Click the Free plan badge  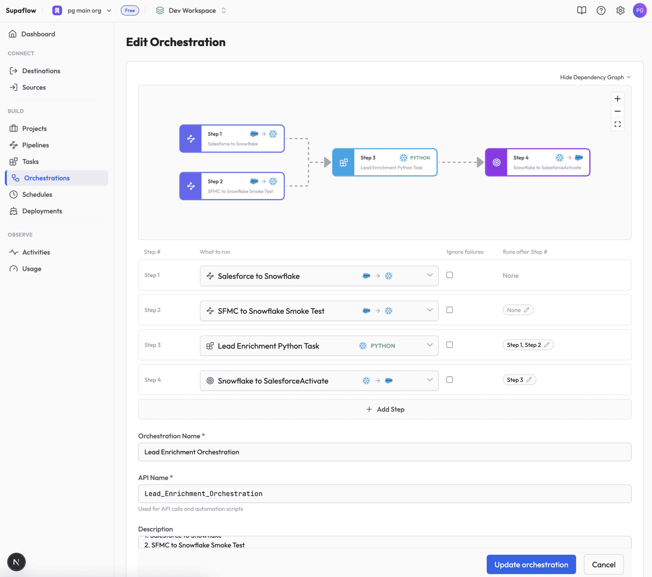[130, 11]
